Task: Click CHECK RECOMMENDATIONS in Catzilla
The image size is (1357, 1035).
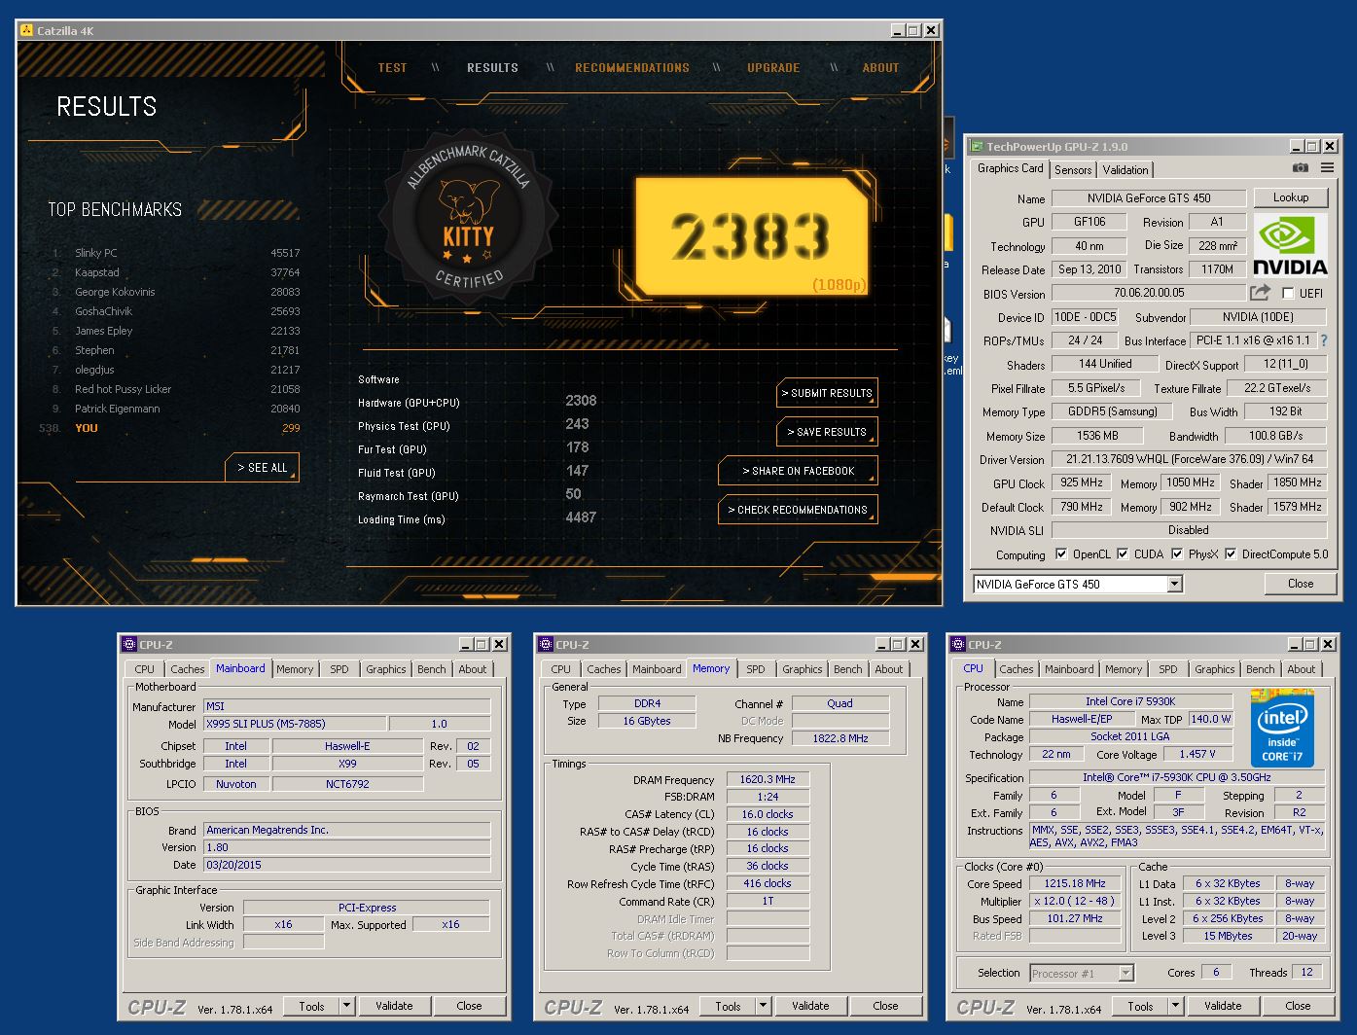Action: coord(799,510)
